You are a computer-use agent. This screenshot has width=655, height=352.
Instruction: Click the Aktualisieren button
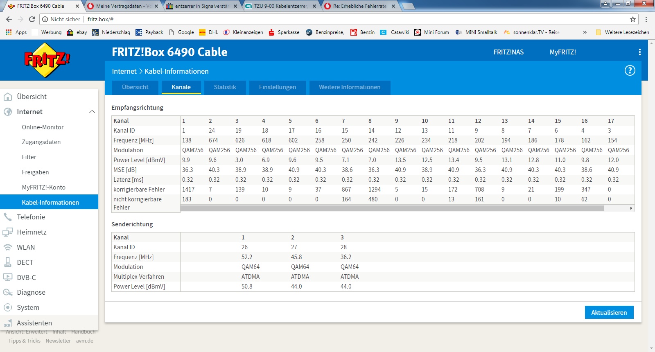pos(609,312)
